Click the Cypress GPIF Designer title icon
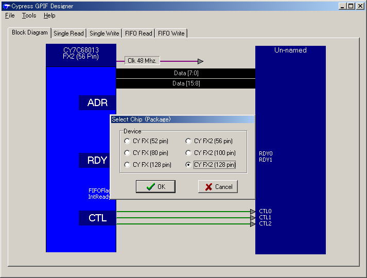The height and width of the screenshot is (278, 367). point(6,6)
